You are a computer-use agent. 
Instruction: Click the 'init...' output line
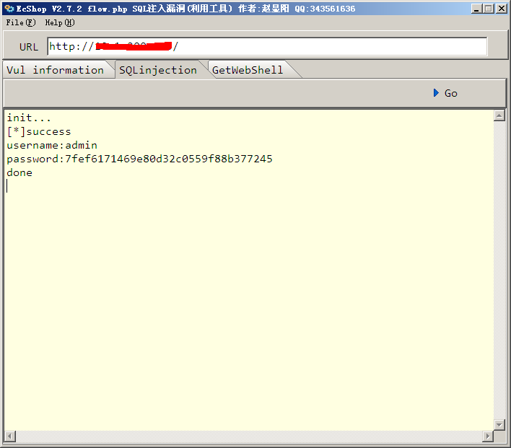tap(29, 118)
